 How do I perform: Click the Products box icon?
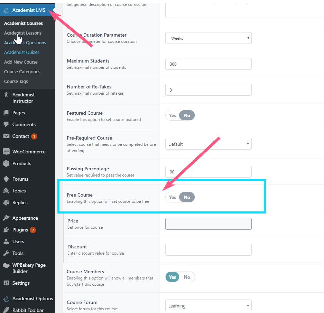click(6, 163)
